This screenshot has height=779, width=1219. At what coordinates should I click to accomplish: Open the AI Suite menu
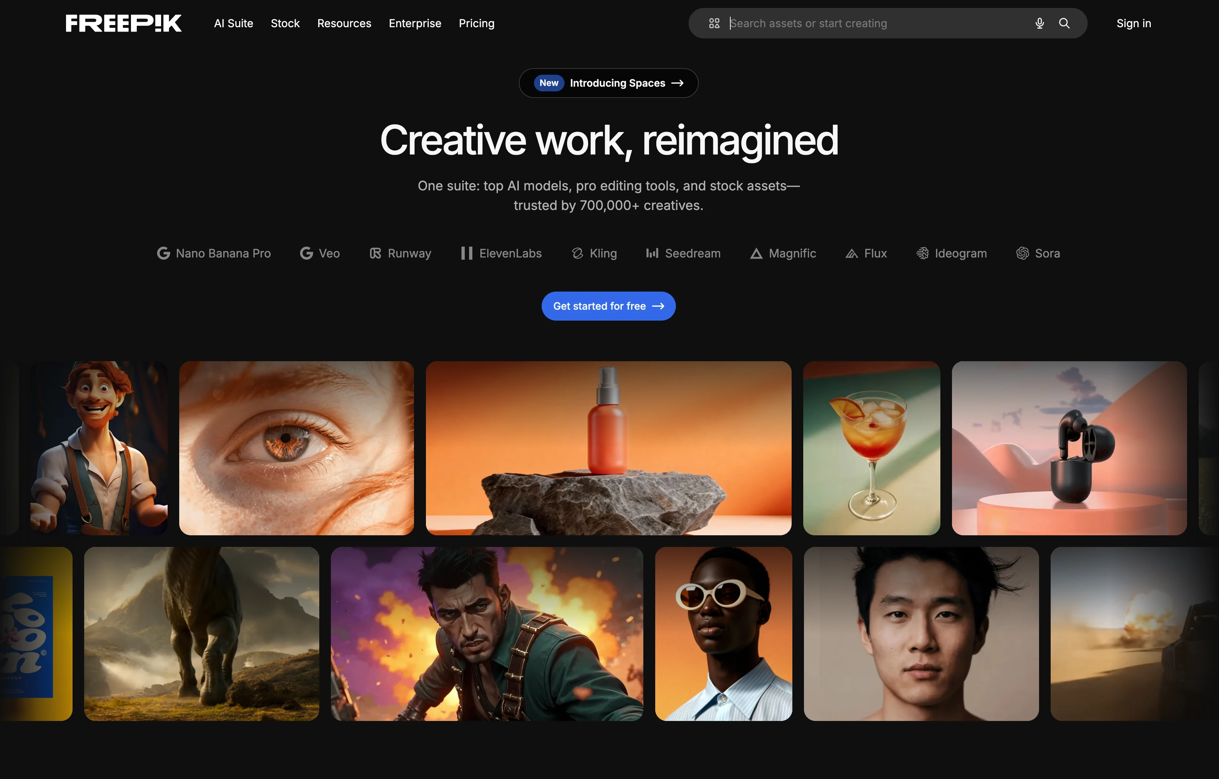click(233, 23)
